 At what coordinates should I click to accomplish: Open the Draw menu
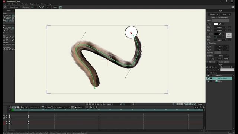tap(13, 4)
